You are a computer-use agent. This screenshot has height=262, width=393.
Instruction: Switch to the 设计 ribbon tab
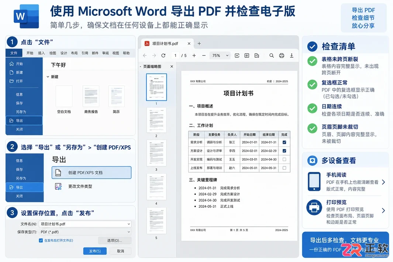click(x=64, y=53)
